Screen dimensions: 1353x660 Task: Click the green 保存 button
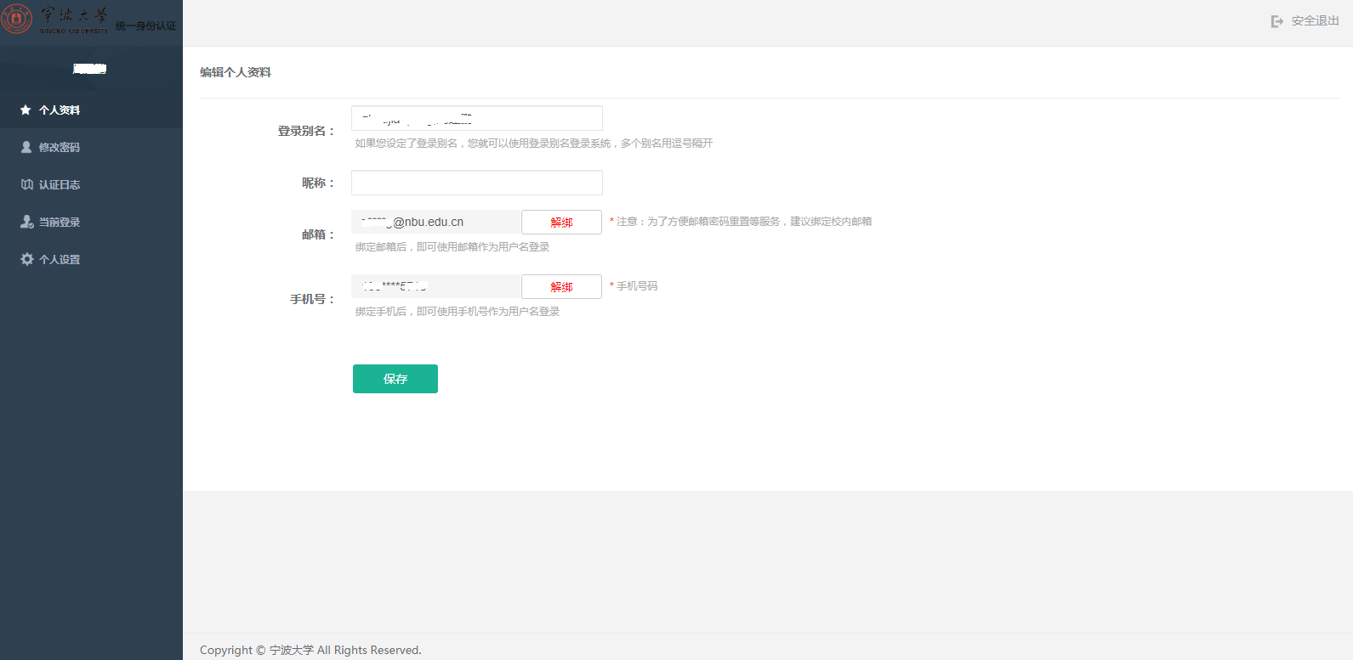[395, 379]
